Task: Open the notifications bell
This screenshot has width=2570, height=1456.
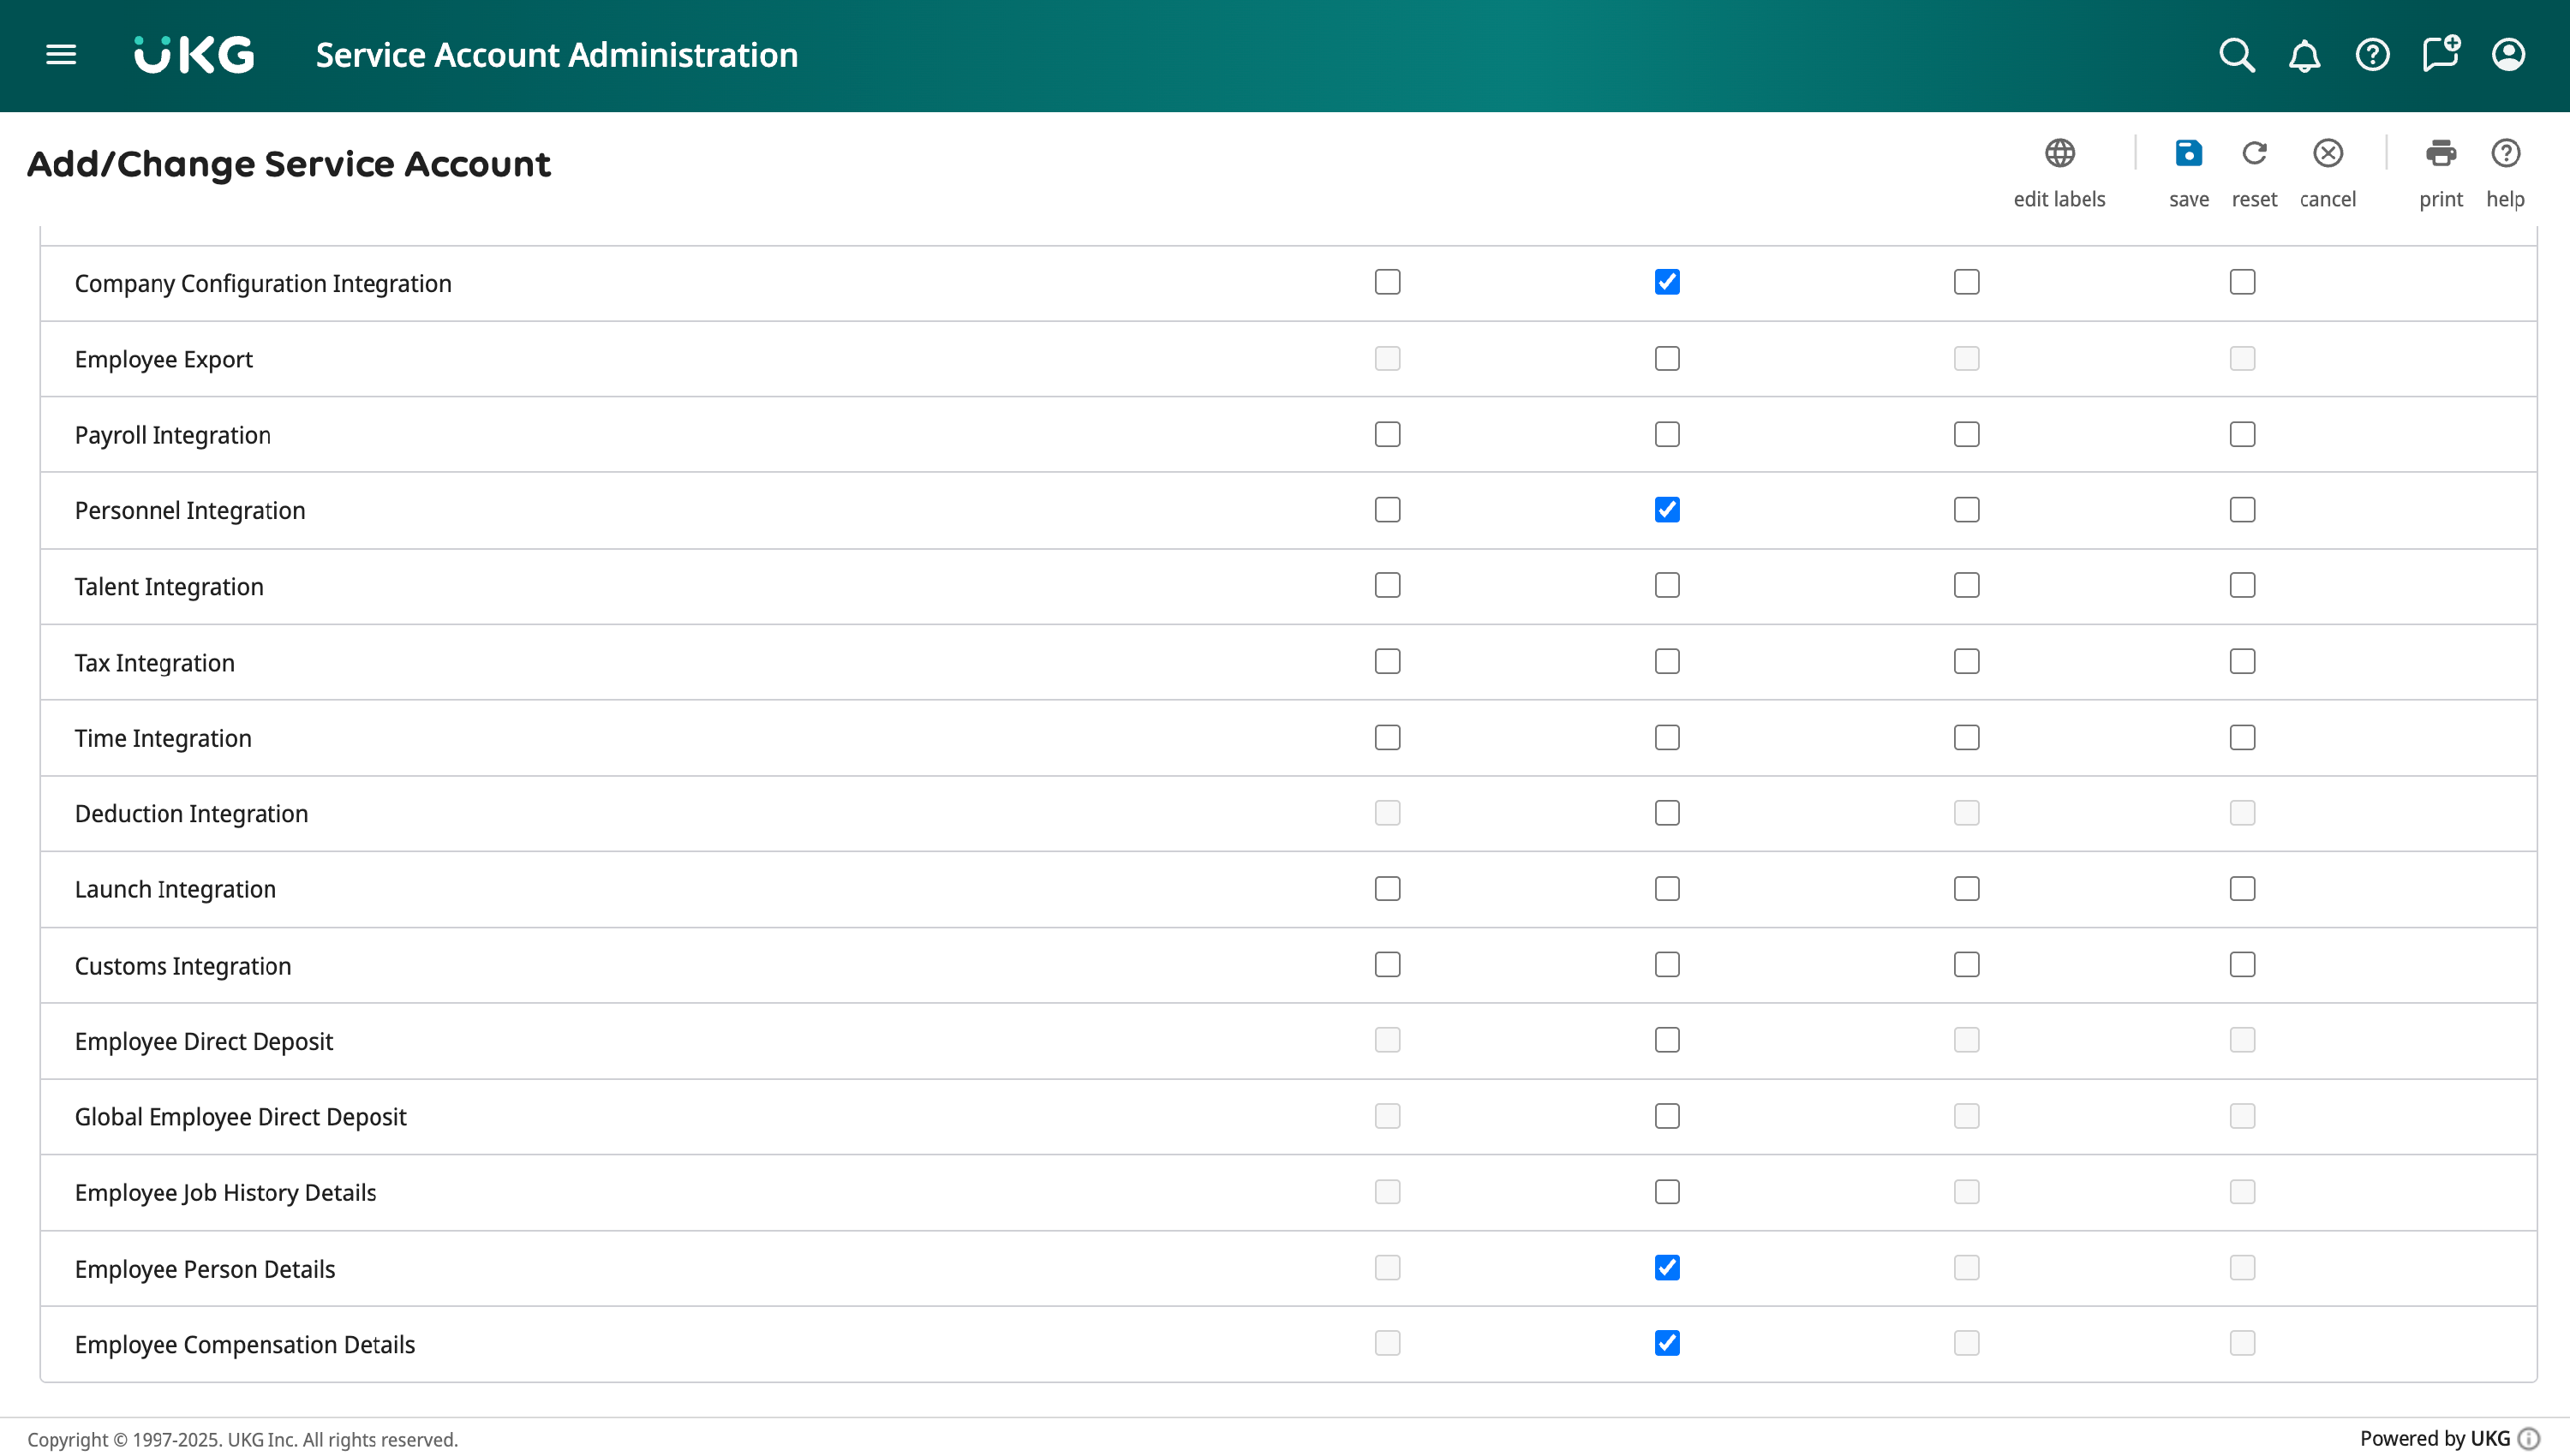Action: click(2304, 55)
